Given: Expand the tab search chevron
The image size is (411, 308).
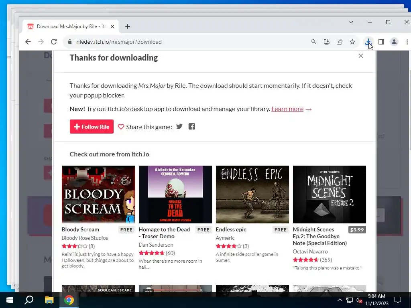Looking at the screenshot, I should [x=351, y=22].
